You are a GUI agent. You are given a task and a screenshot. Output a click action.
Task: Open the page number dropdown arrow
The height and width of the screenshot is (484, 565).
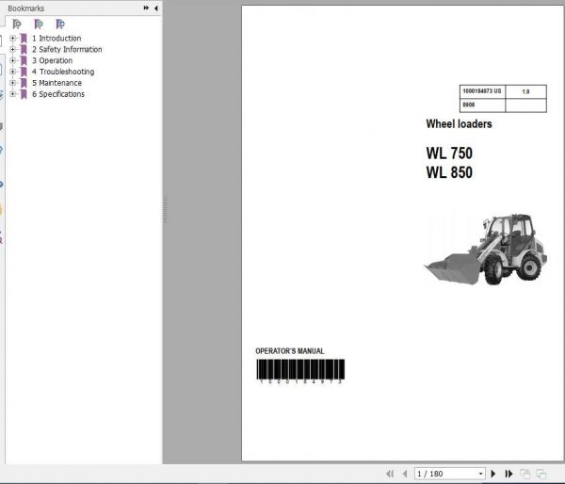coord(480,474)
